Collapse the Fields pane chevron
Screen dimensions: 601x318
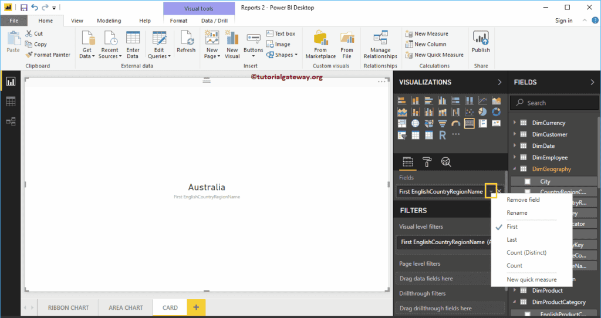(x=592, y=82)
